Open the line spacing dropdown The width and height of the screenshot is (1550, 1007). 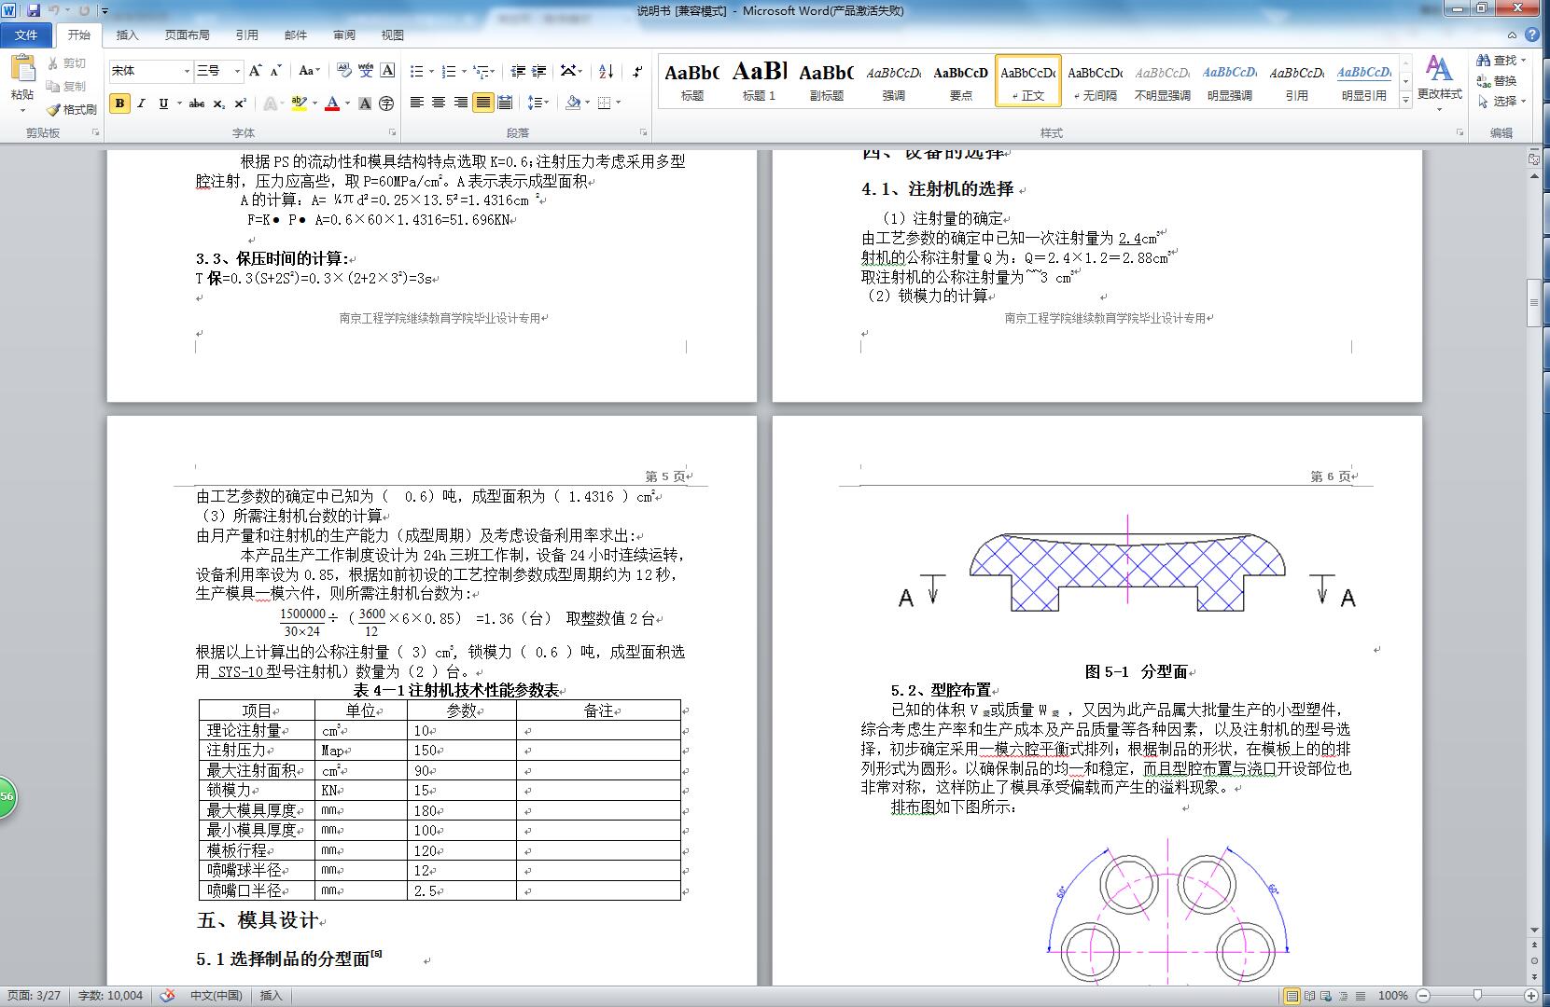(x=538, y=103)
